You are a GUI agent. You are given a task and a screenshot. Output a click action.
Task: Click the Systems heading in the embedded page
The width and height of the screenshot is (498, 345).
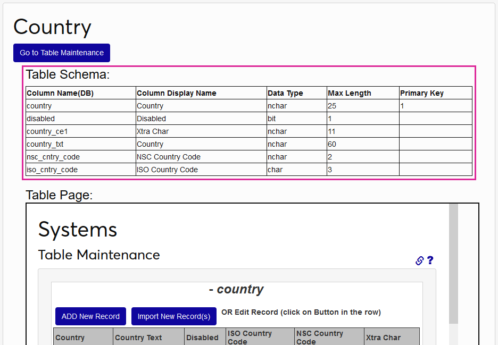click(77, 230)
